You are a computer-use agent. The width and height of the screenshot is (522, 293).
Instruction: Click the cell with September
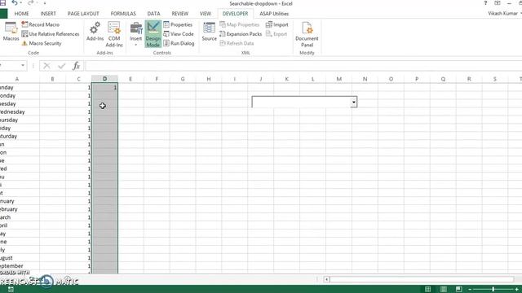pos(20,266)
